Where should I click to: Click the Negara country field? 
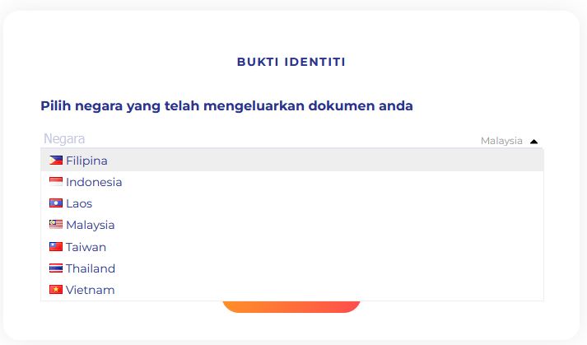[x=292, y=139]
